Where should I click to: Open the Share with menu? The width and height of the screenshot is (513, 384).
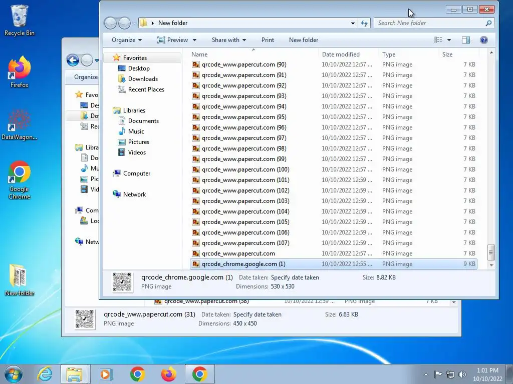click(228, 40)
